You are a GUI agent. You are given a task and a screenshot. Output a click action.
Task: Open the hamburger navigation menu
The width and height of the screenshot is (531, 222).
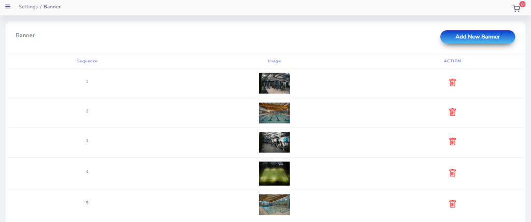point(8,7)
